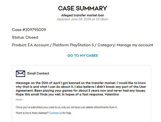Click the Updated June 03, 2025 timestamp
The image size is (161, 122).
82,19
